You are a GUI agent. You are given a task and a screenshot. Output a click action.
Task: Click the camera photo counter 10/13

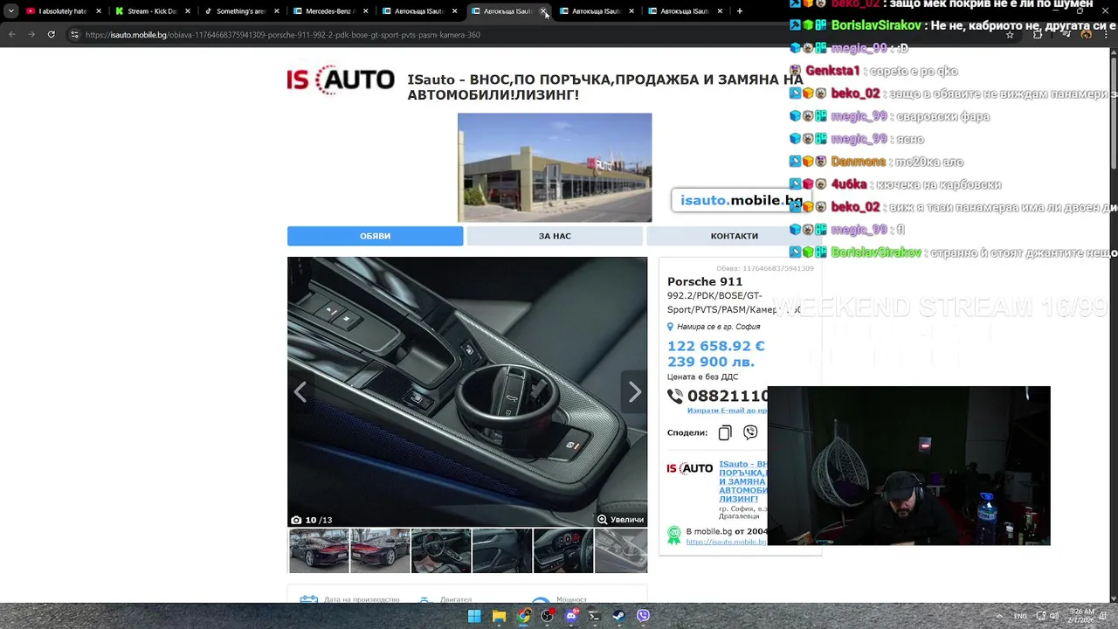click(x=312, y=520)
